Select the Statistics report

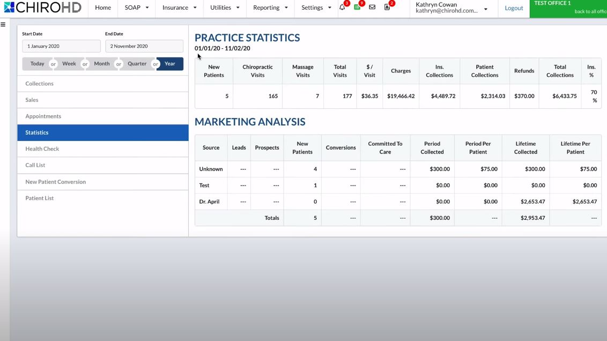(x=103, y=132)
